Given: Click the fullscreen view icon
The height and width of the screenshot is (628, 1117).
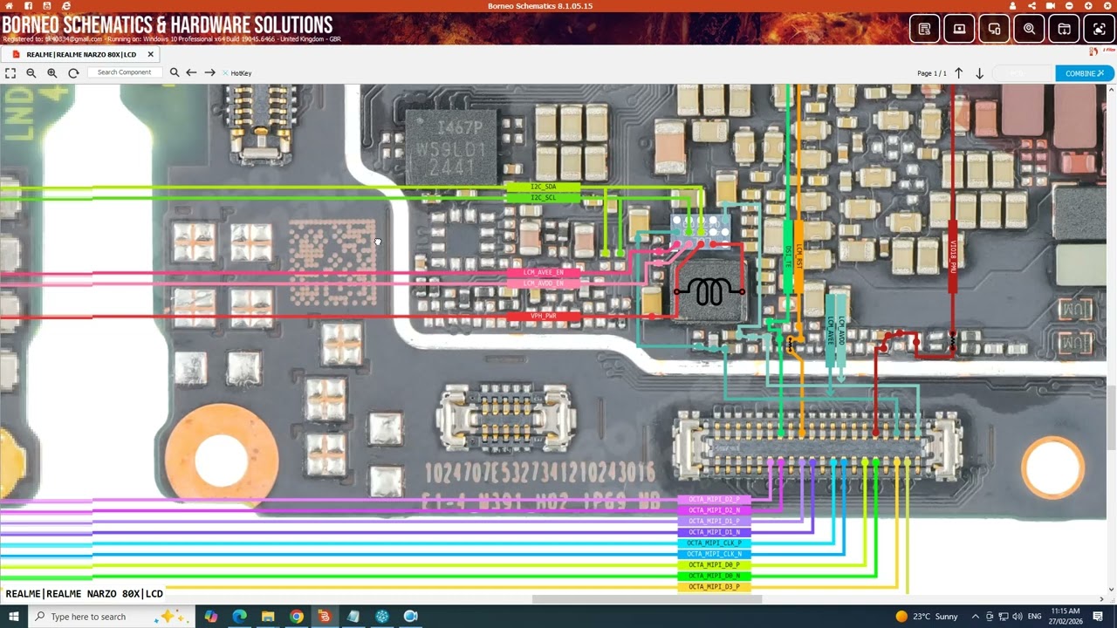Looking at the screenshot, I should tap(10, 73).
